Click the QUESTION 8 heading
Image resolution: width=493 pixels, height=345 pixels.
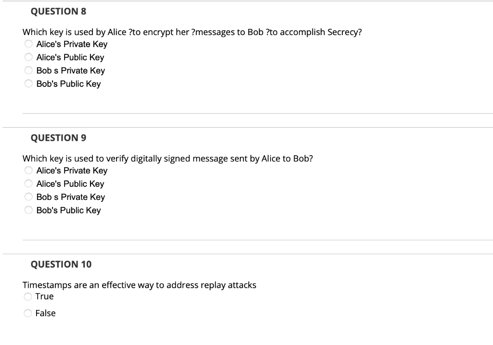point(58,11)
